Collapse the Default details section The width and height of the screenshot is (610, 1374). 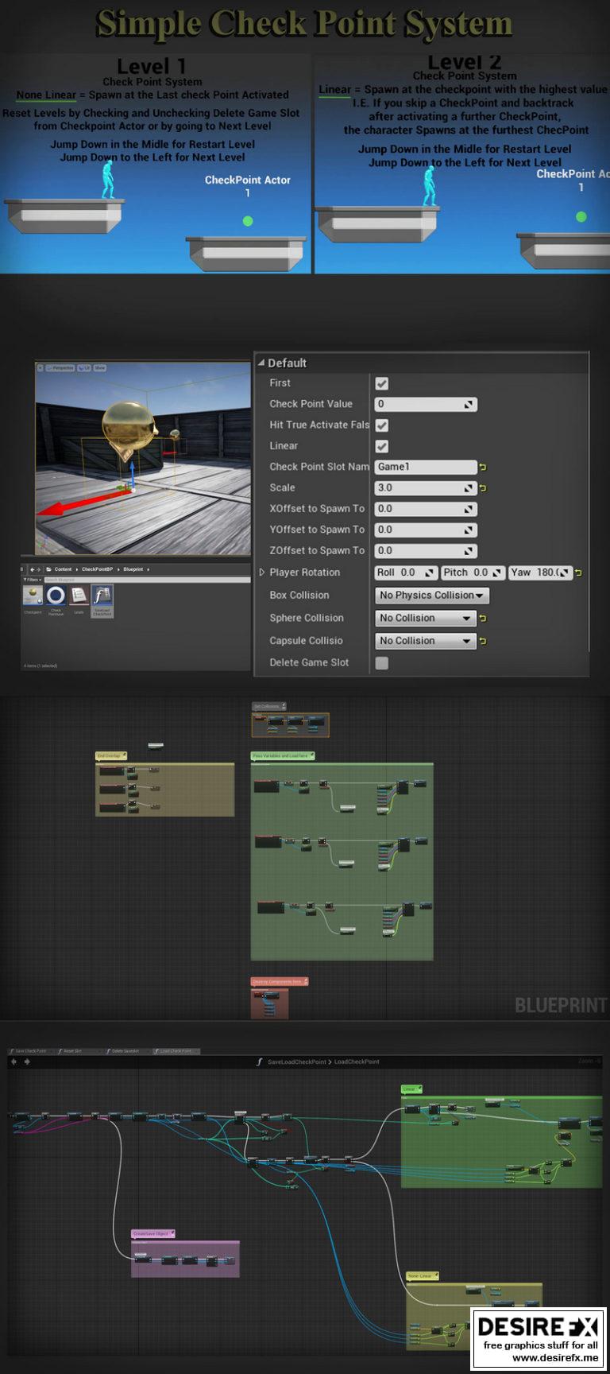[x=261, y=363]
